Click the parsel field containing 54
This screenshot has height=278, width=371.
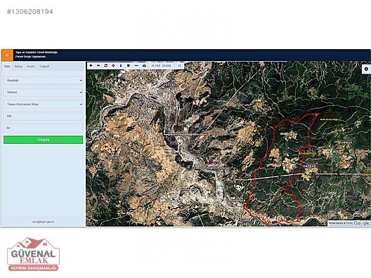point(44,128)
